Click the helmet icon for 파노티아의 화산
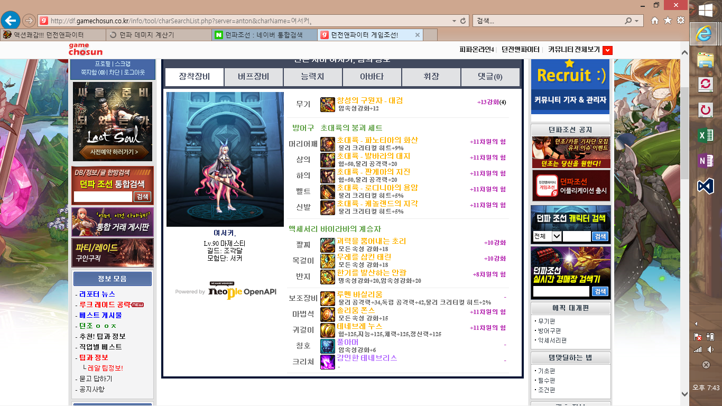Image resolution: width=722 pixels, height=406 pixels. (x=327, y=144)
